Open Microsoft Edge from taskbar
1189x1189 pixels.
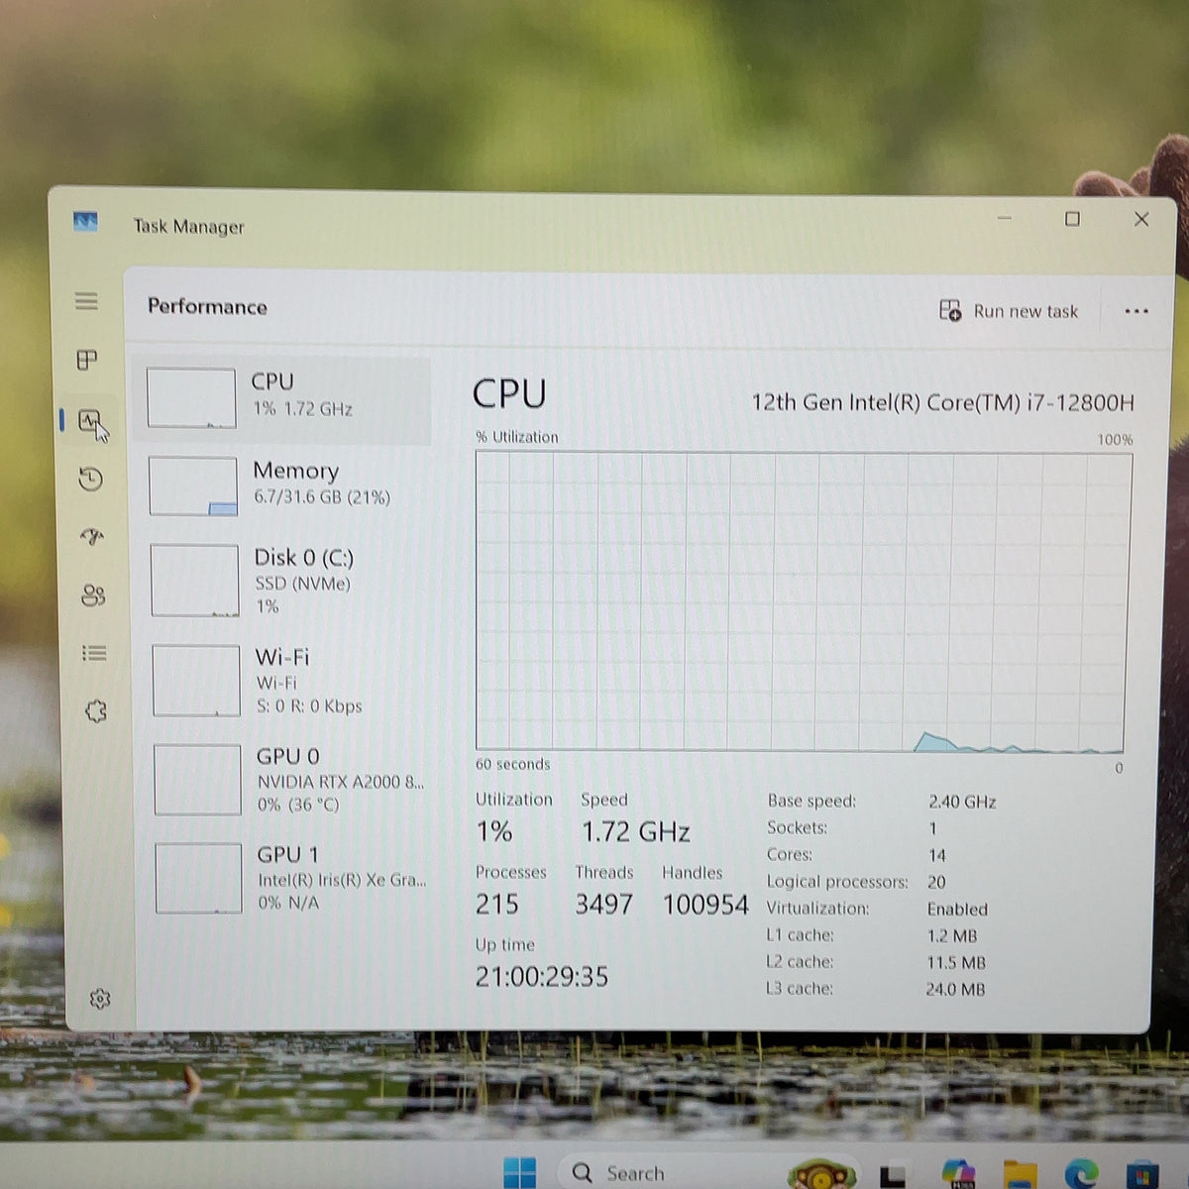1080,1173
